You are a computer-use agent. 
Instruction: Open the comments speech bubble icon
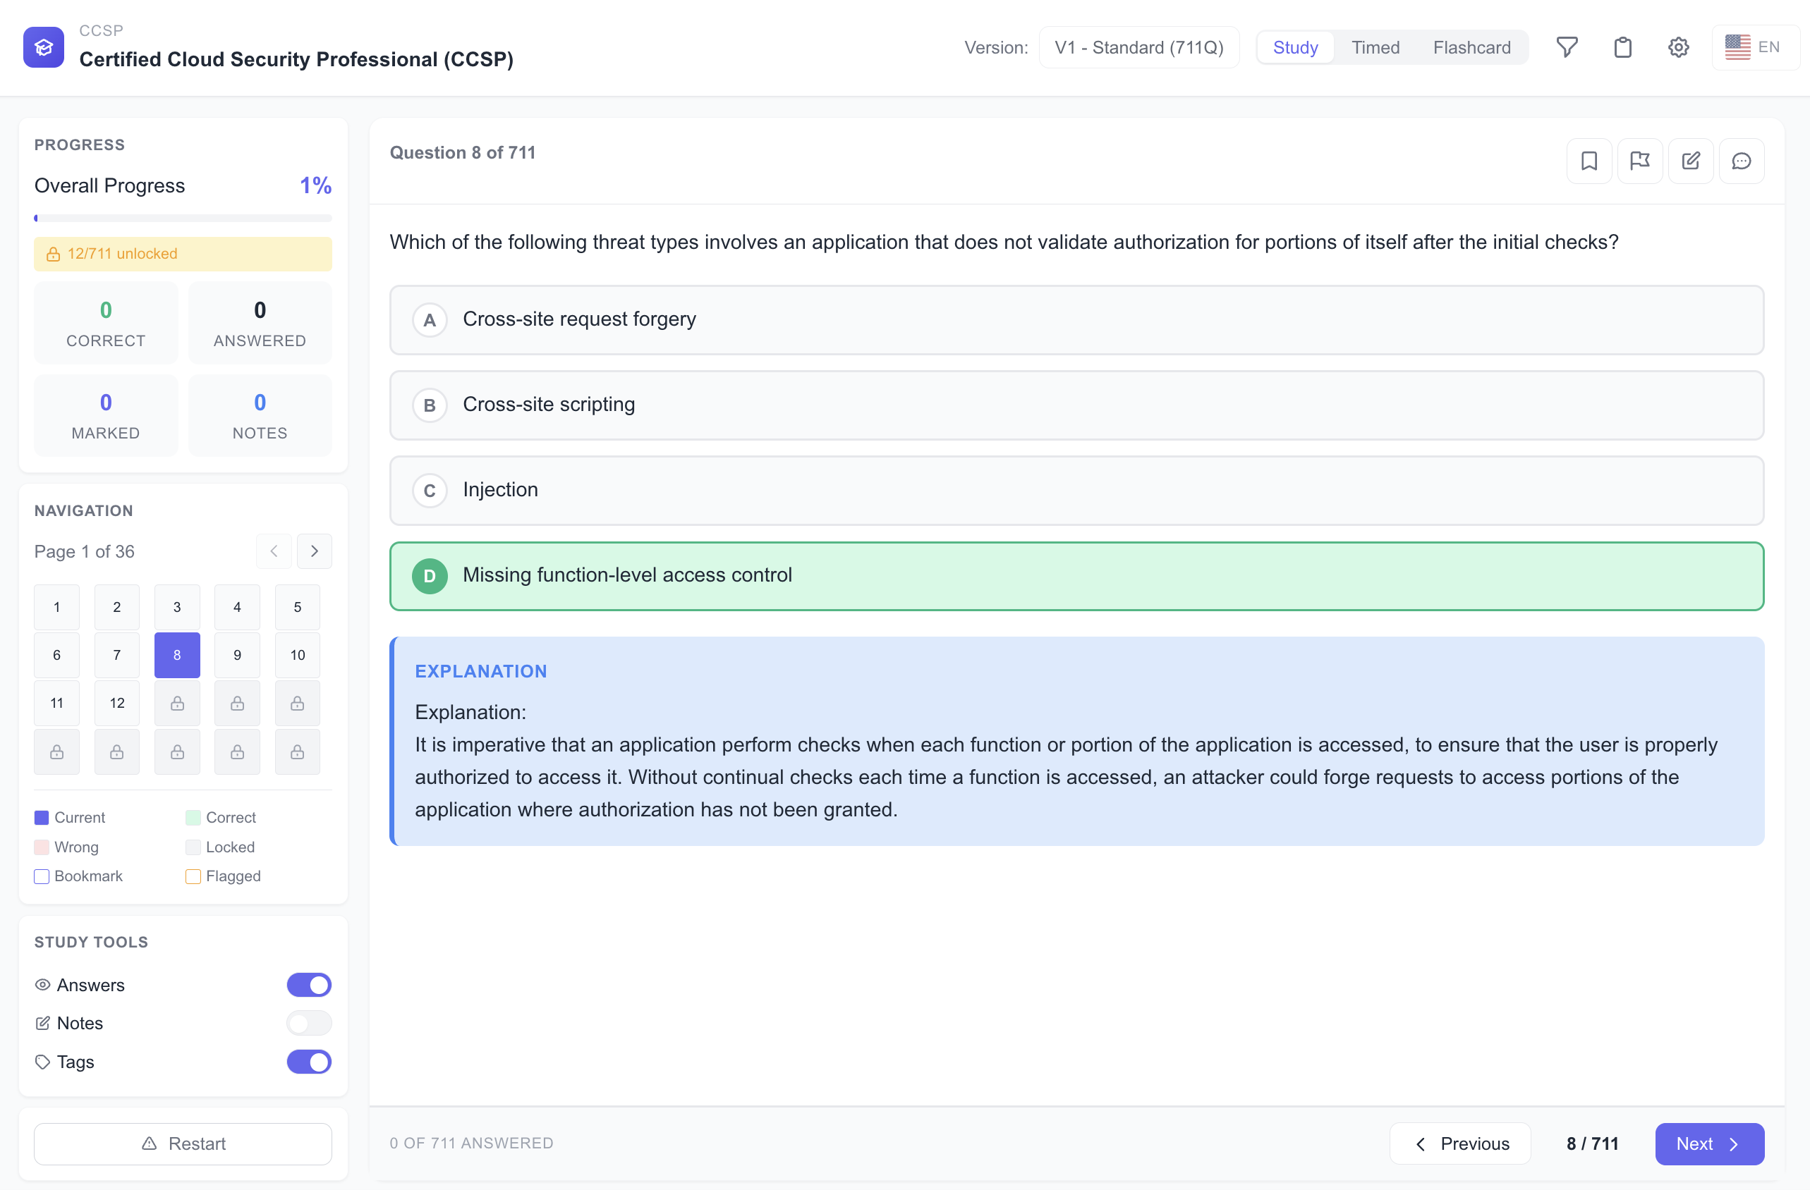[1741, 160]
